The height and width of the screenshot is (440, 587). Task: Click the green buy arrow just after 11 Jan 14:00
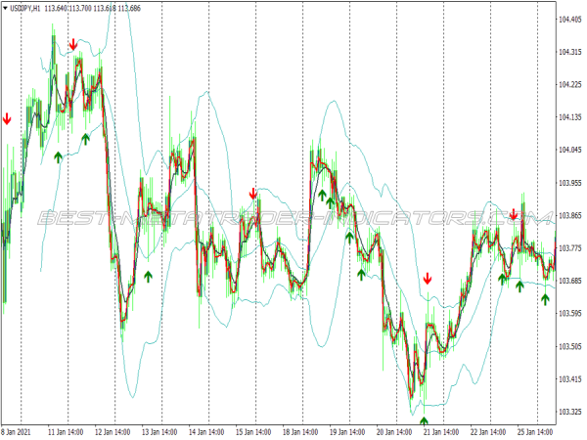(x=86, y=139)
